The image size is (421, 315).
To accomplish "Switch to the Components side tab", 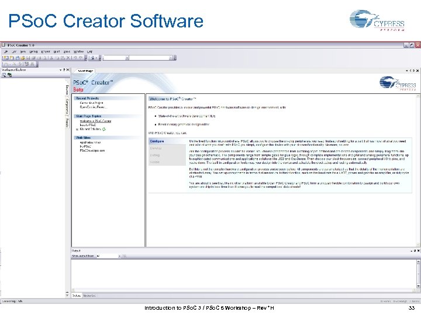I will pos(67,106).
